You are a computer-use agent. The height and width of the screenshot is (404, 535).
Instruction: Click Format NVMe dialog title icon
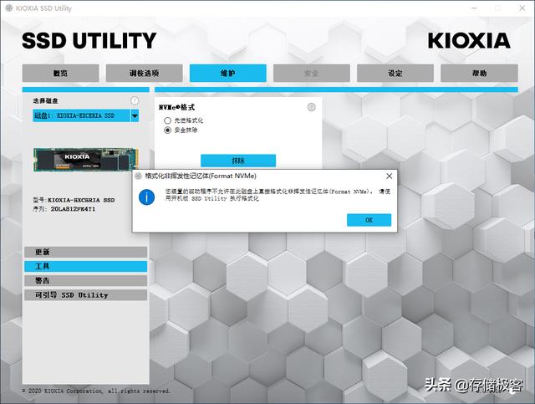(x=138, y=176)
